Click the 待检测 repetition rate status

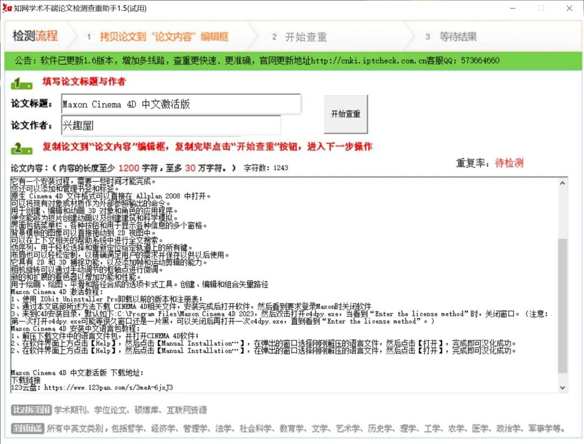click(509, 162)
